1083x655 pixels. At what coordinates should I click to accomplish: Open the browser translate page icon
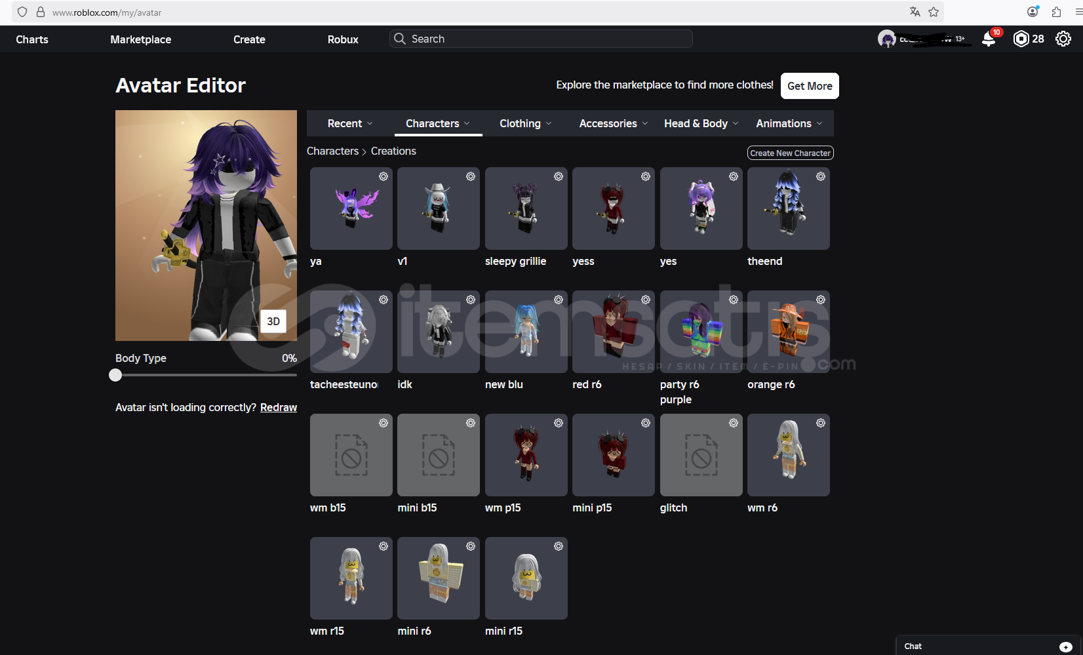tap(915, 12)
